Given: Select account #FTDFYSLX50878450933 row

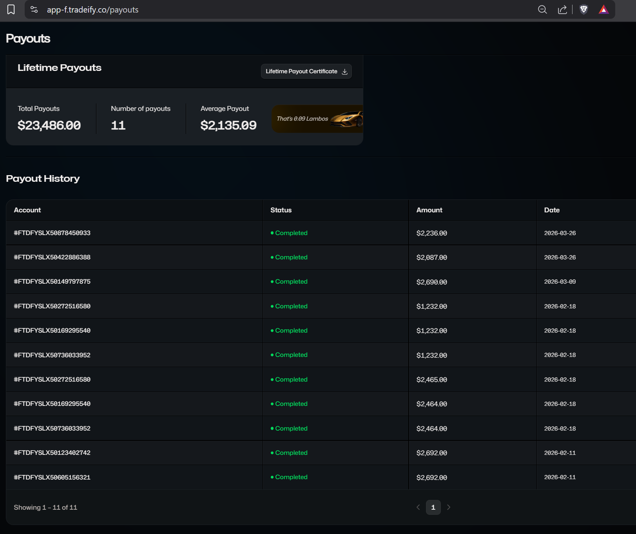Looking at the screenshot, I should [52, 233].
